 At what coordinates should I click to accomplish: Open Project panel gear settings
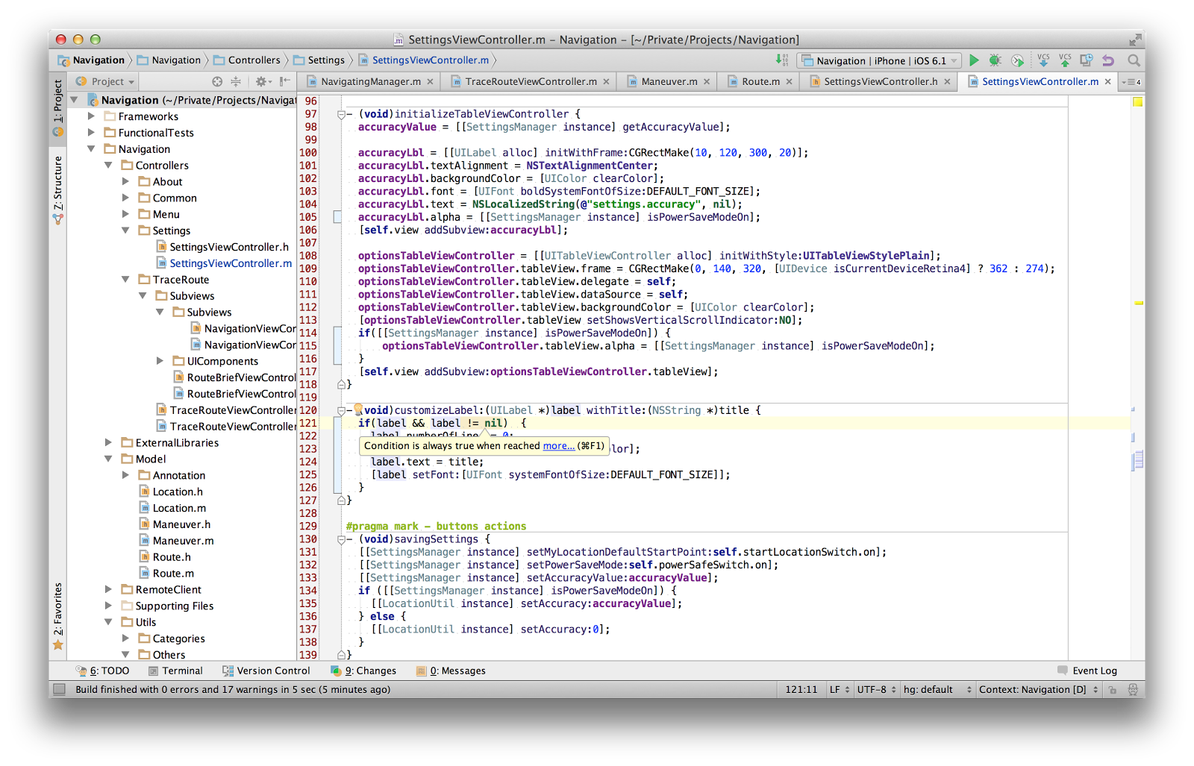[x=263, y=81]
